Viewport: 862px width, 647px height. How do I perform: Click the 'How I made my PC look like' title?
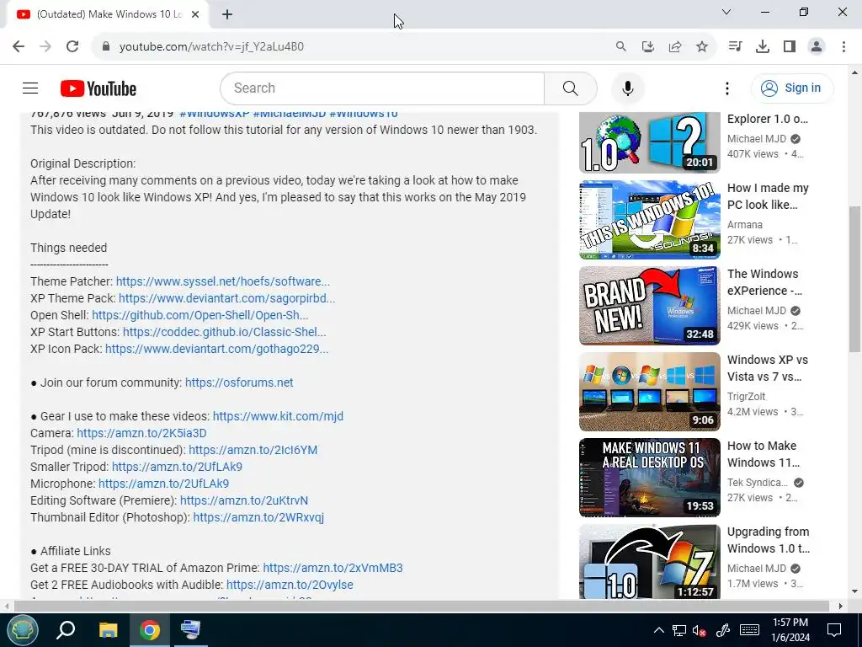click(x=768, y=196)
